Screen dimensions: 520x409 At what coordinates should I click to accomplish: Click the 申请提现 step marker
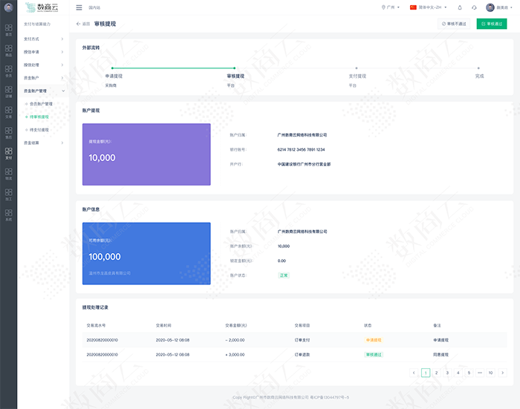click(x=112, y=68)
